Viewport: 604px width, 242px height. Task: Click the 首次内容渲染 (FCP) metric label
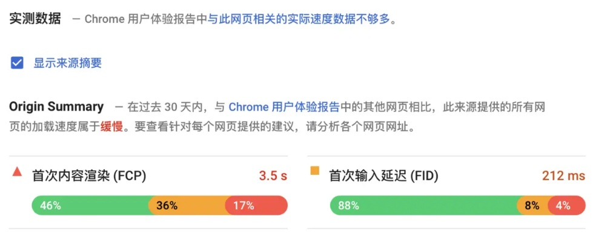(x=89, y=176)
